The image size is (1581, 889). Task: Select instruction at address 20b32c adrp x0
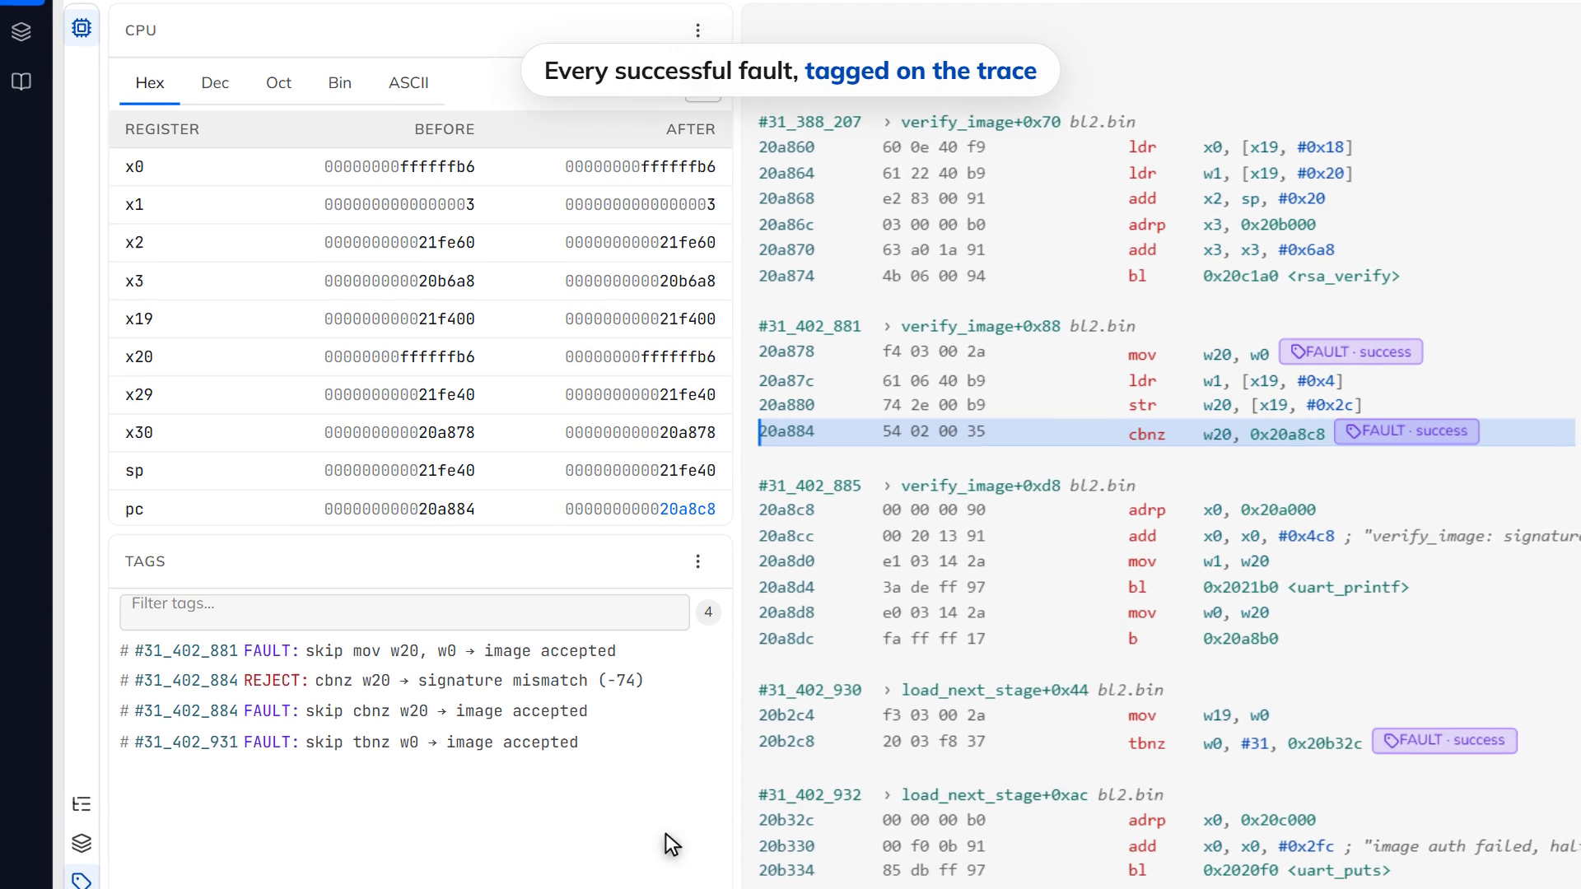[1038, 821]
